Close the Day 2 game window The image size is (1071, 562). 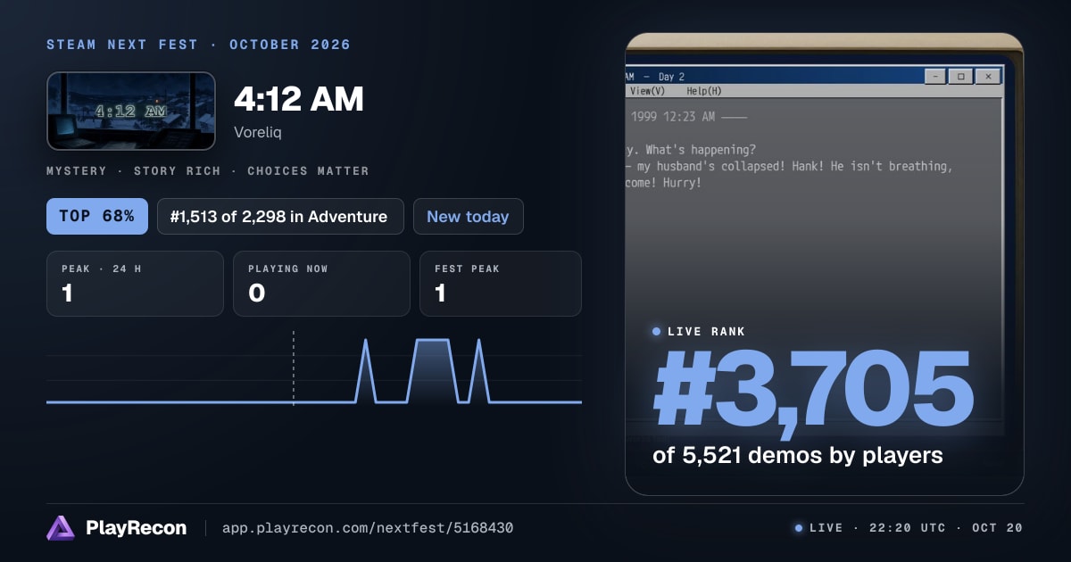click(987, 77)
